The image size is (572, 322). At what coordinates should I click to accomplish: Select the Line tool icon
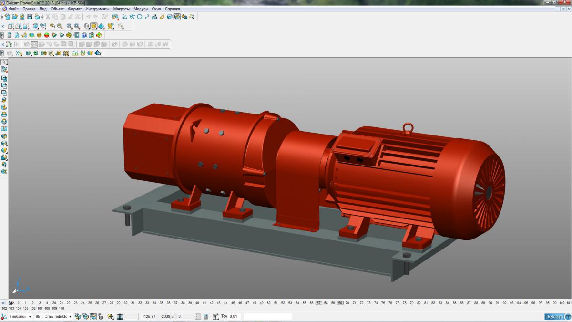pos(132,17)
